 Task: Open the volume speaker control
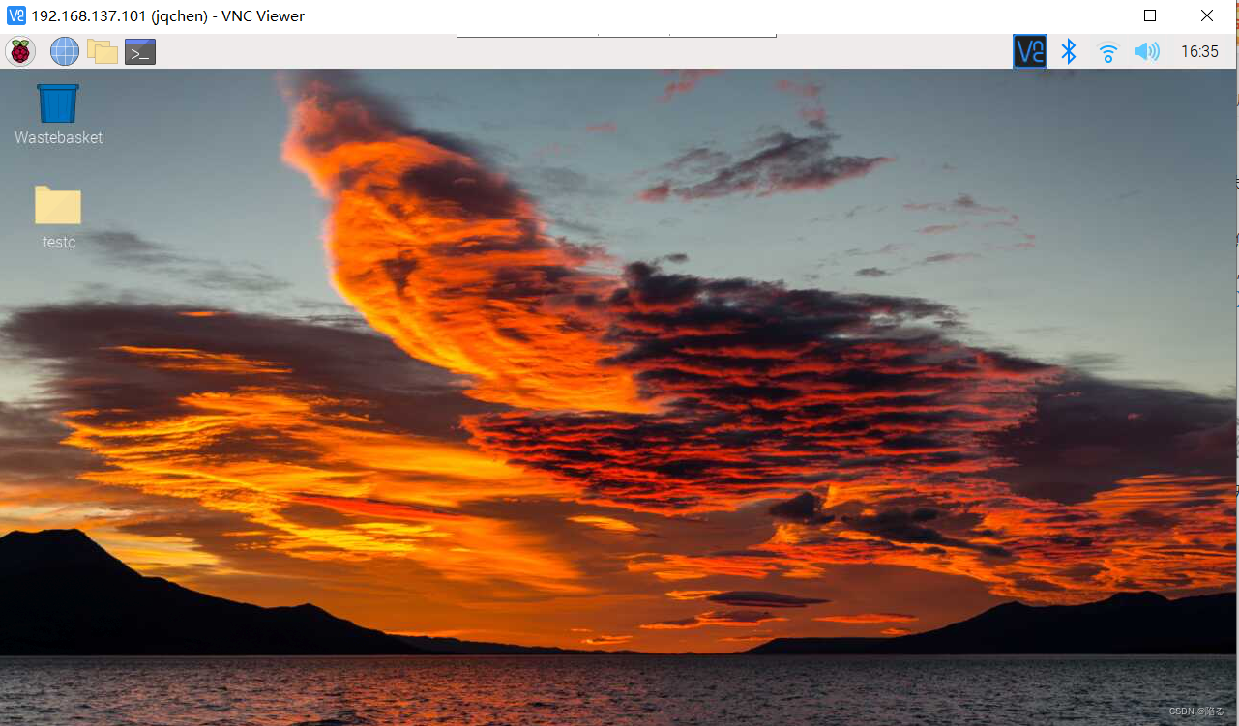tap(1147, 51)
